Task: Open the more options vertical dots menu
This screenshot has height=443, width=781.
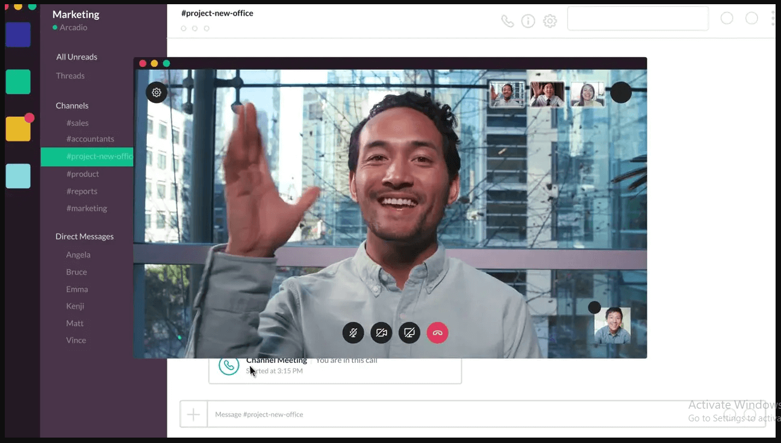Action: (x=773, y=18)
